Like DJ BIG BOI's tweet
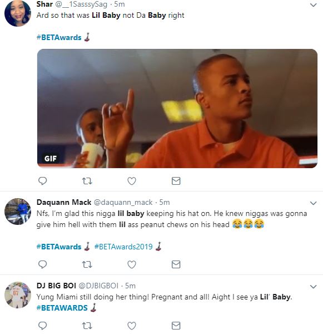 (132, 326)
